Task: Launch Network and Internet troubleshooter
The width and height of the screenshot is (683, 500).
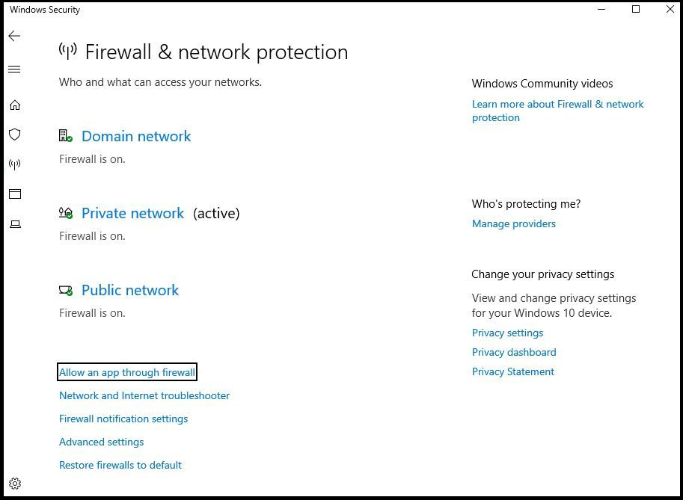Action: [144, 395]
